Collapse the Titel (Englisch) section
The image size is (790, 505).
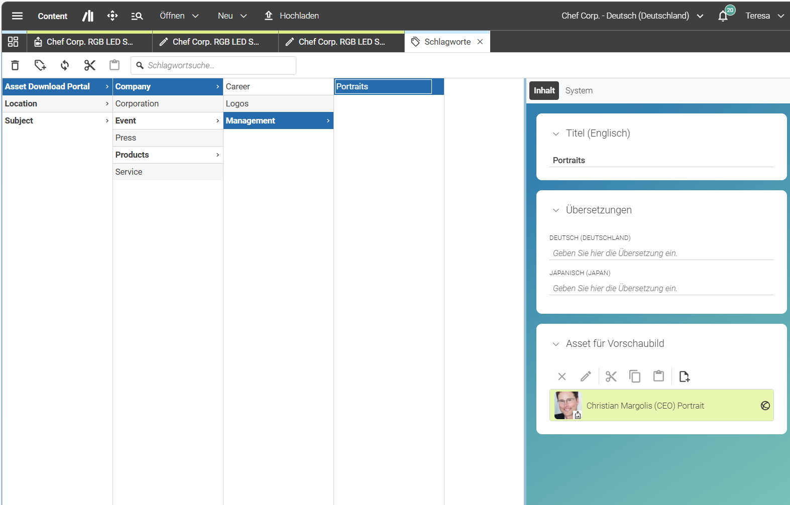coord(555,134)
